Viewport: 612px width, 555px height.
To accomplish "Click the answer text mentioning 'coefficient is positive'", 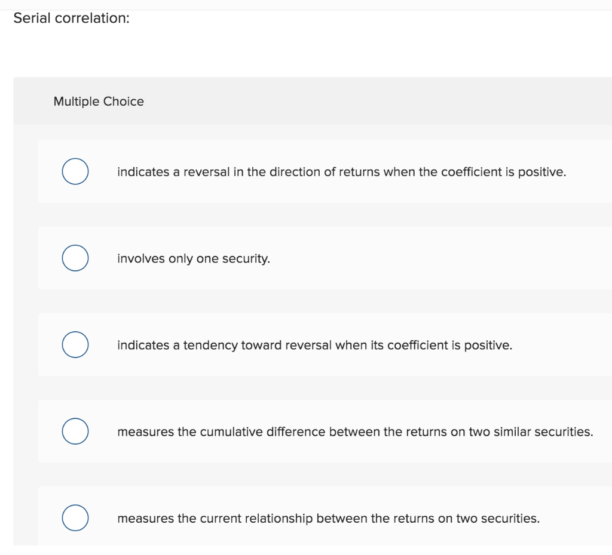I will pos(341,172).
